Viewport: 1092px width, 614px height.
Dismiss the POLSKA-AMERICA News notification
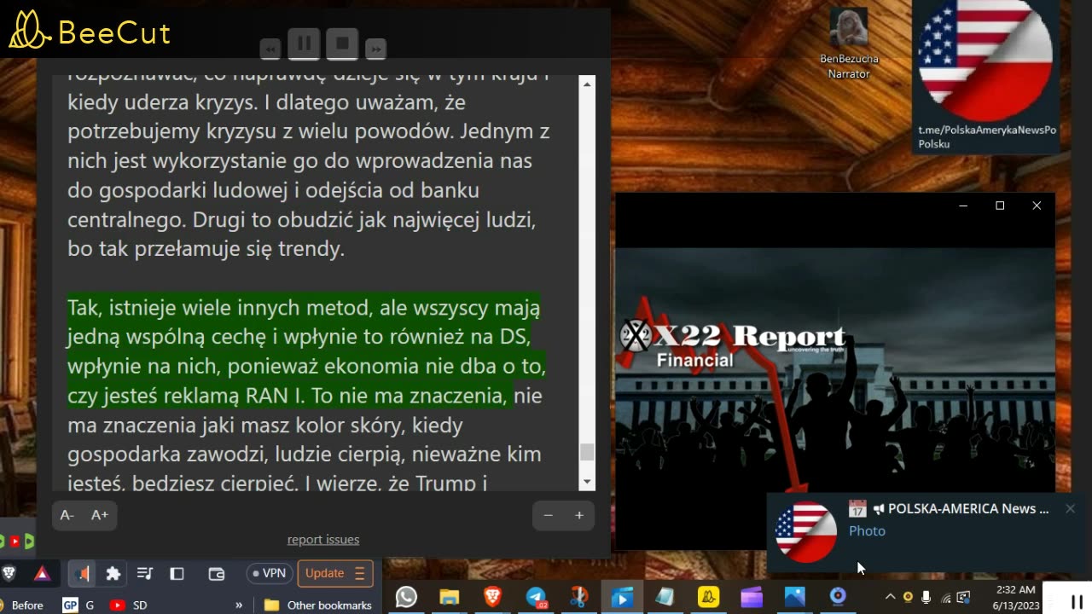[x=1070, y=508]
